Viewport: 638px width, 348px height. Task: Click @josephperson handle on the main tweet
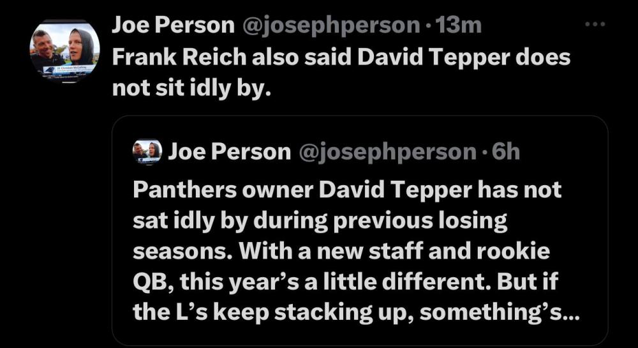330,25
